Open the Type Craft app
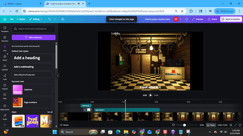This screenshot has height=136, width=243. [32, 121]
